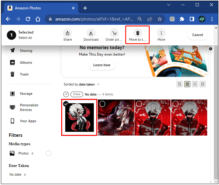The width and height of the screenshot is (219, 185).
Task: Click the Download icon
Action: point(91,33)
